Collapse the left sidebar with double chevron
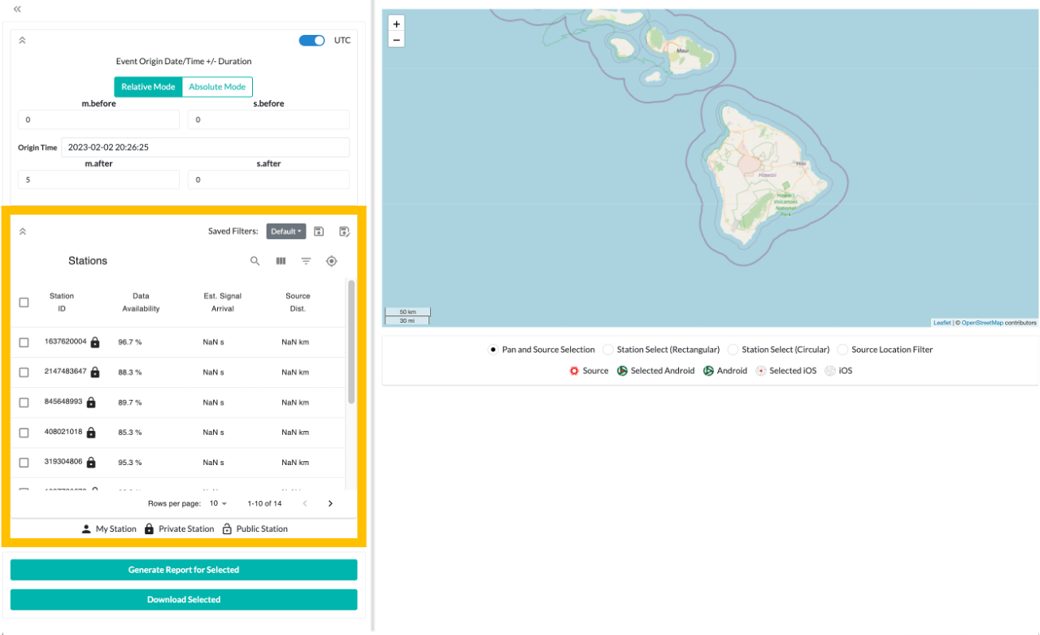This screenshot has height=635, width=1040. (17, 9)
